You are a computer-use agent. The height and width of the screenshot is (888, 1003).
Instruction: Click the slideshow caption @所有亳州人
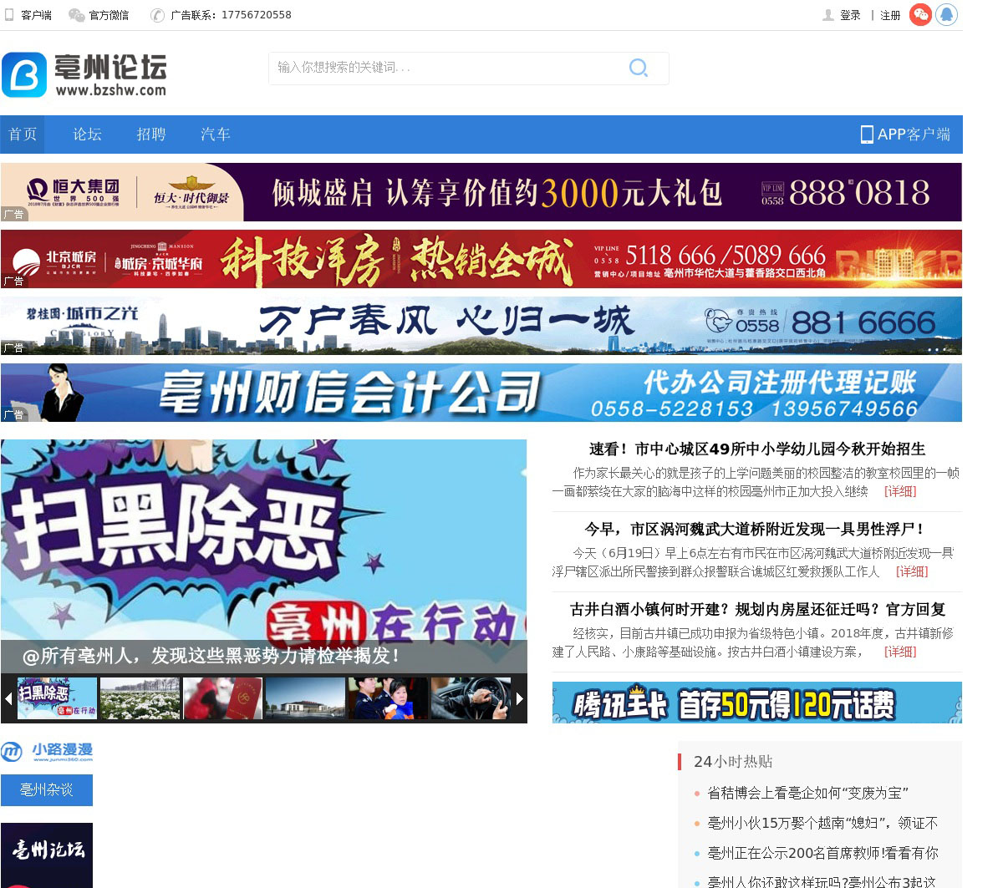tap(211, 656)
